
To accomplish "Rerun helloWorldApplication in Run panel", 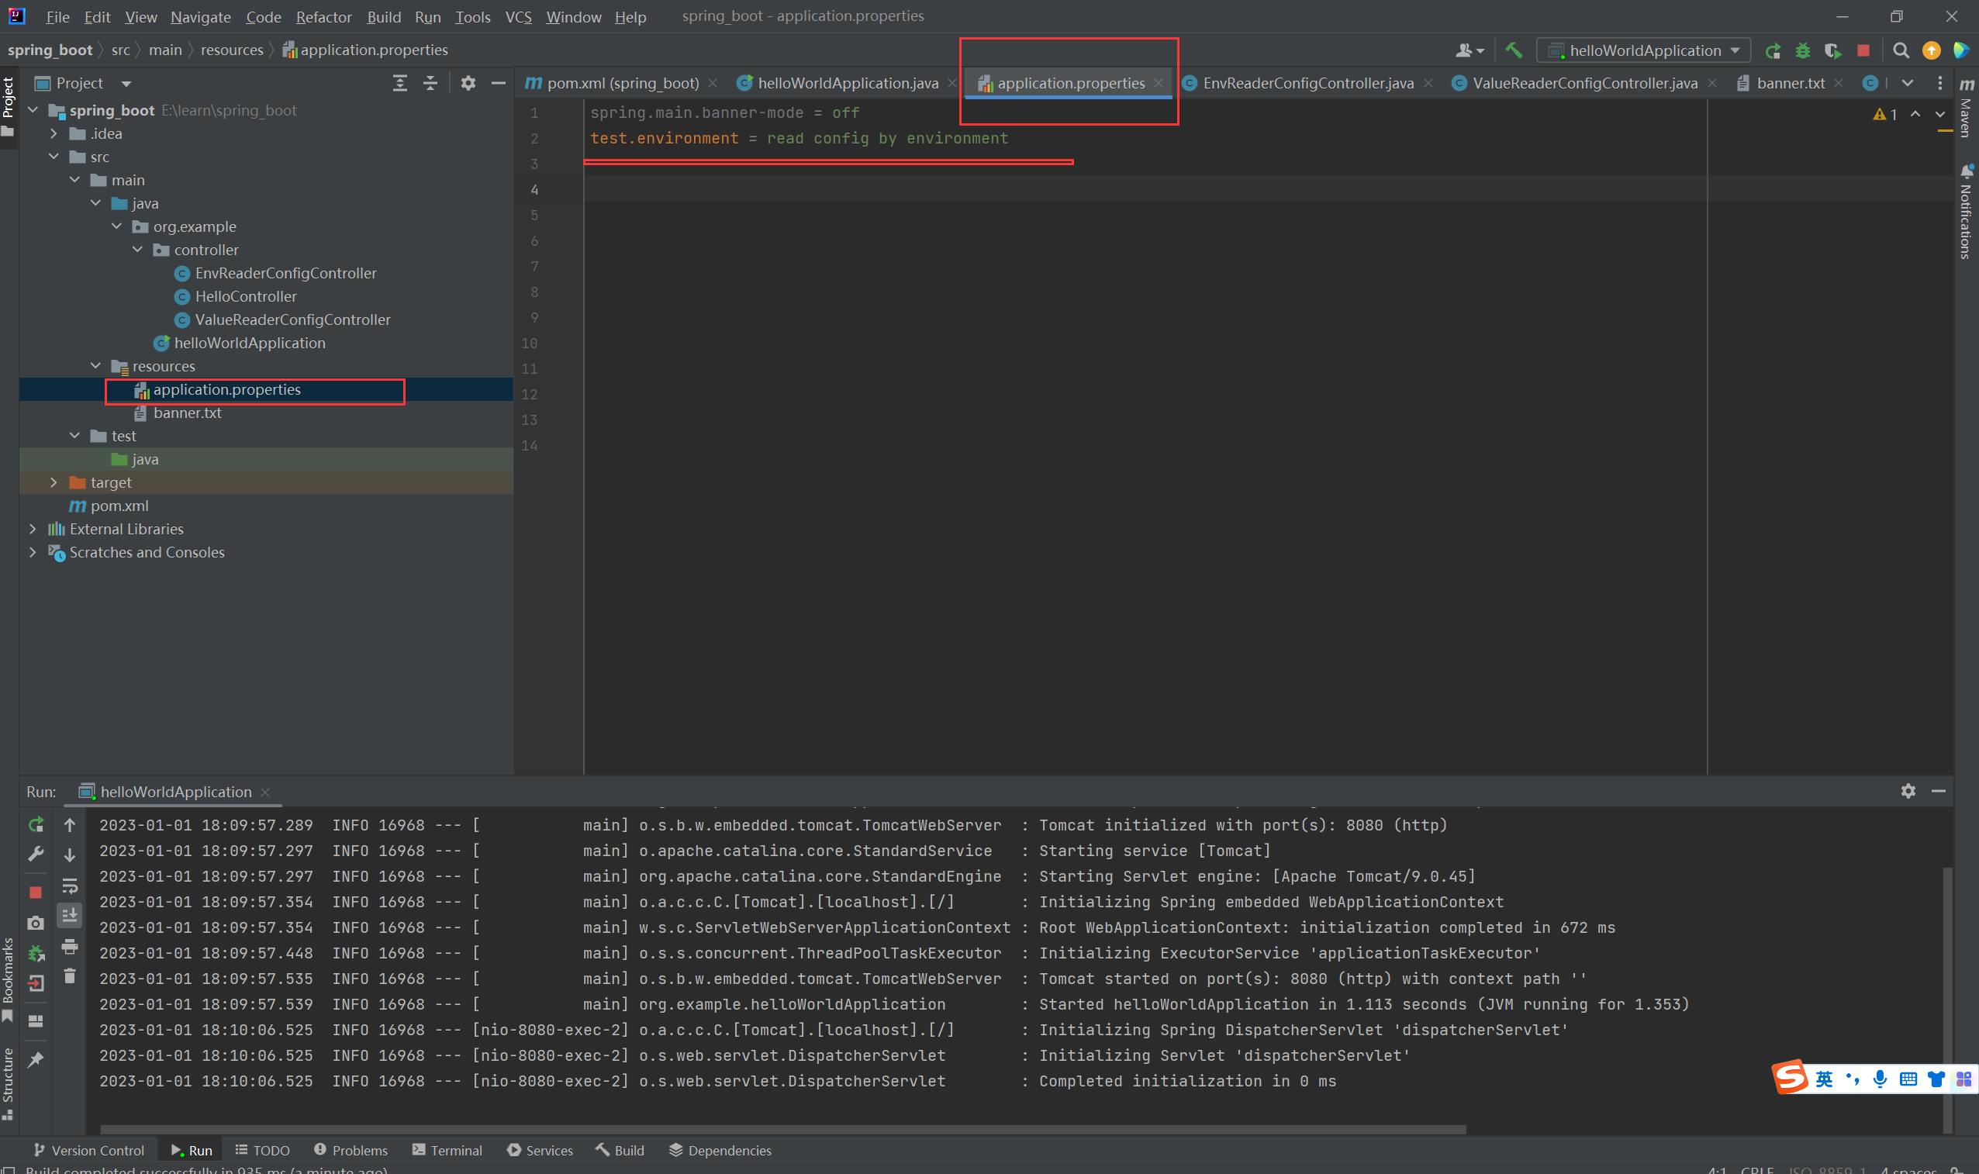I will coord(36,825).
